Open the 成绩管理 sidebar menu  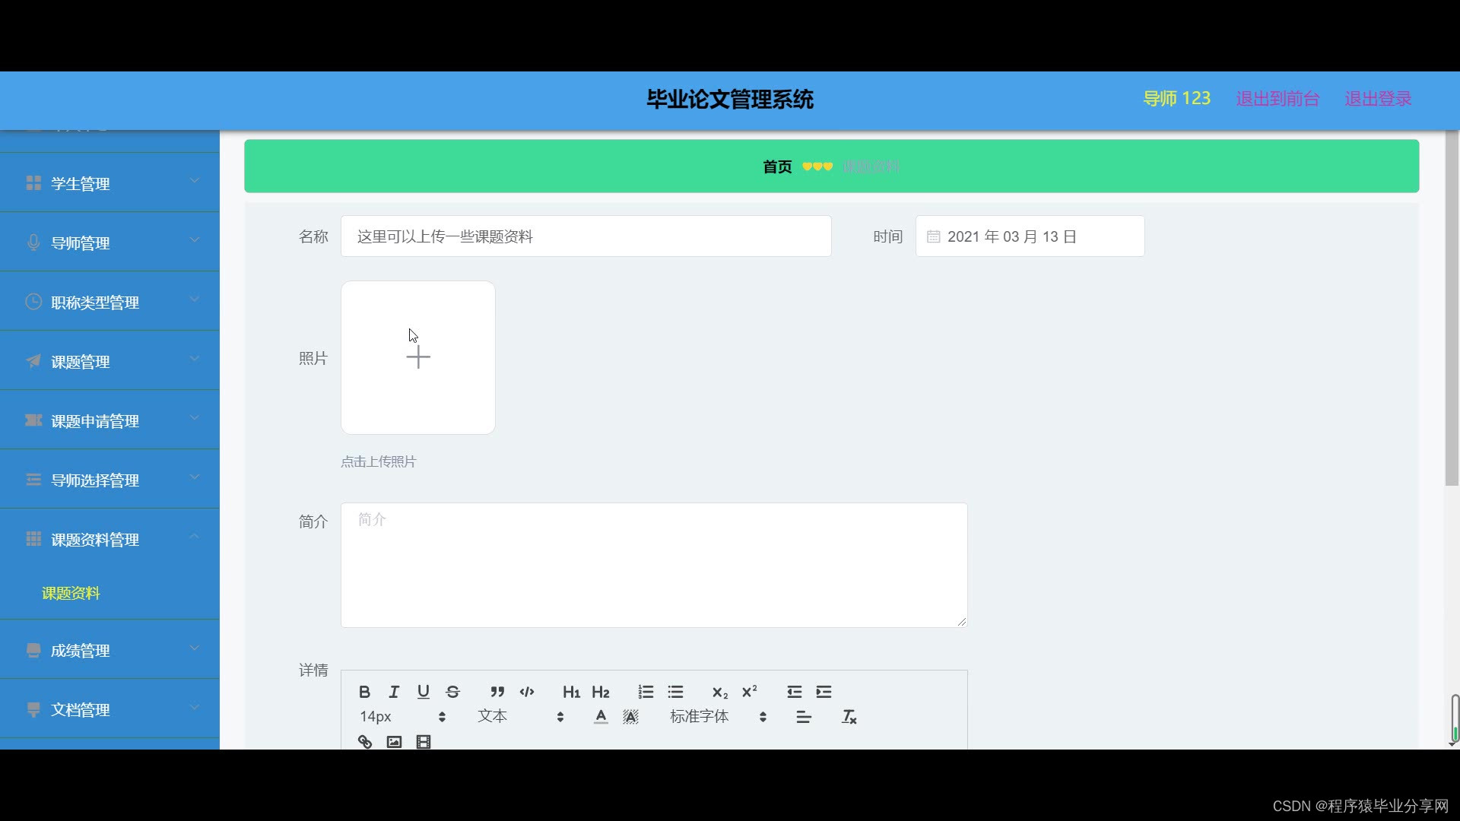(110, 651)
